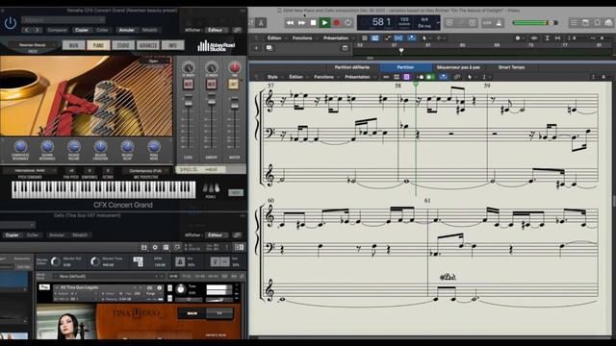Click the duplicate track icon
This screenshot has width=616, height=346.
[x=269, y=48]
